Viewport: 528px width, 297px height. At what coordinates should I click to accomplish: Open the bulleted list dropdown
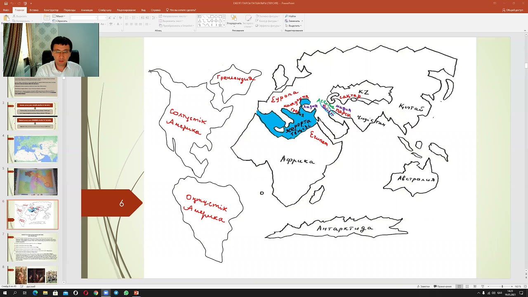[128, 18]
